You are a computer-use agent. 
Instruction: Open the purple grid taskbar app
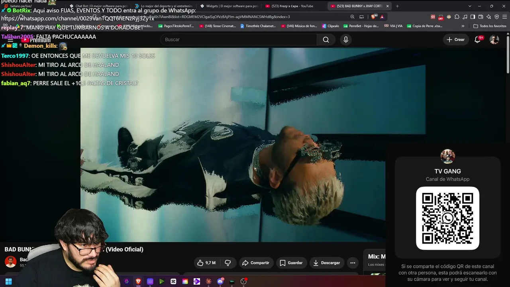pos(150,281)
